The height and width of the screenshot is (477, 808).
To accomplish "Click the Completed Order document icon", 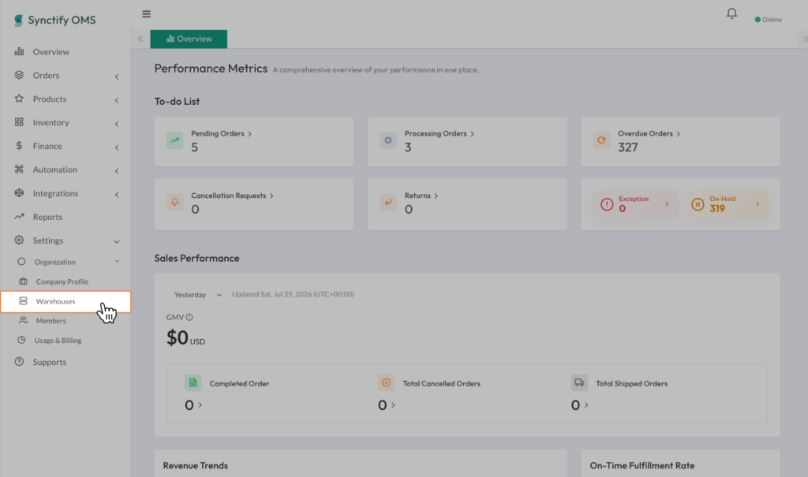I will 193,382.
